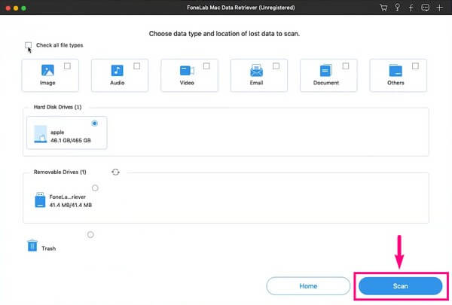
Task: Click the Trash bin icon
Action: tap(32, 246)
